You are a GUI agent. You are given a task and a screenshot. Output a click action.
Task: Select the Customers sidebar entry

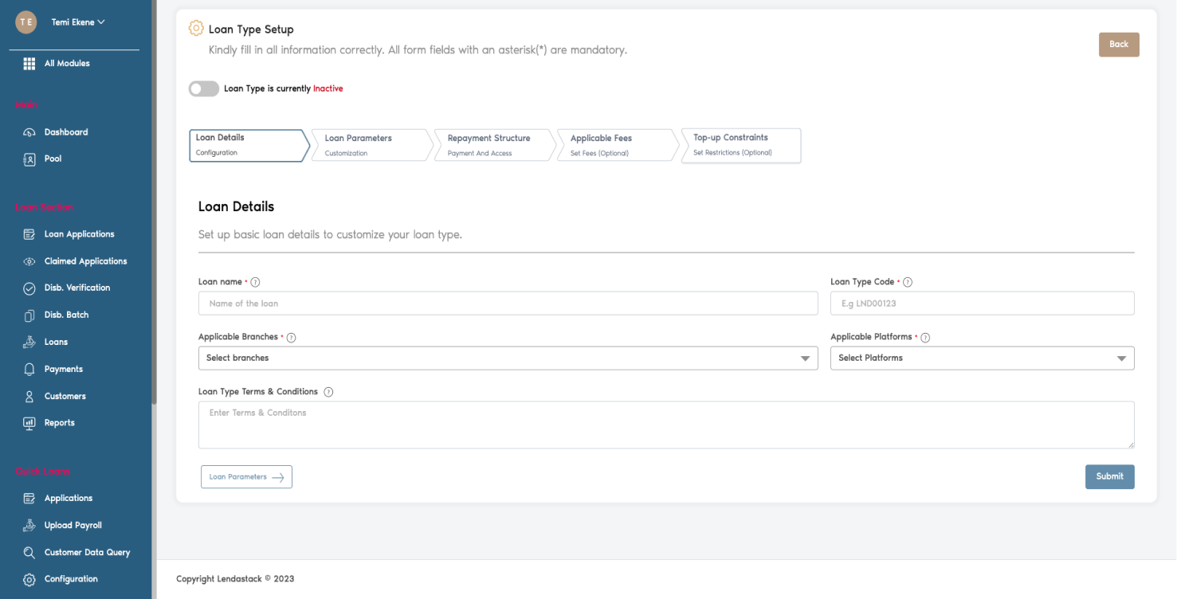tap(65, 396)
